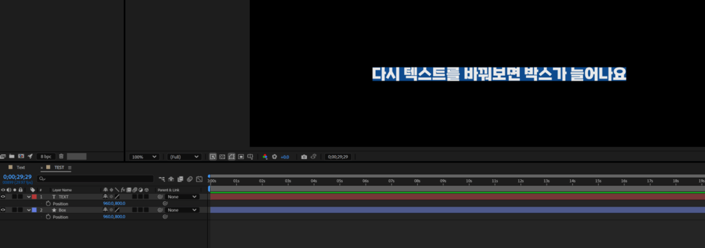705x248 pixels.
Task: Open Box layer parent None dropdown
Action: tap(182, 209)
